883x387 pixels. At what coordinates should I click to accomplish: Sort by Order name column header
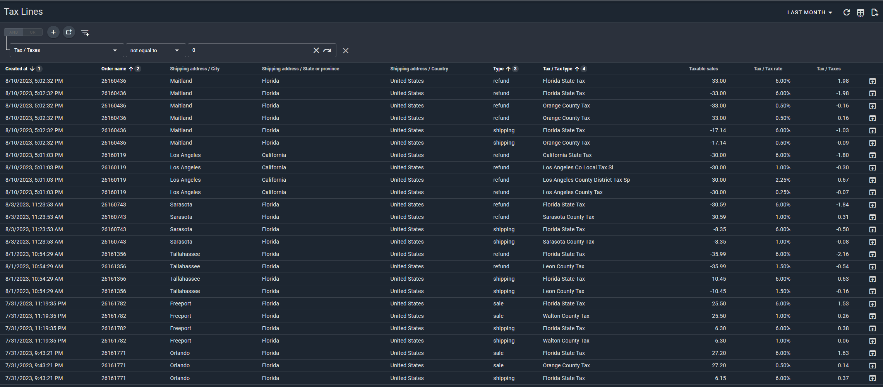tap(114, 69)
